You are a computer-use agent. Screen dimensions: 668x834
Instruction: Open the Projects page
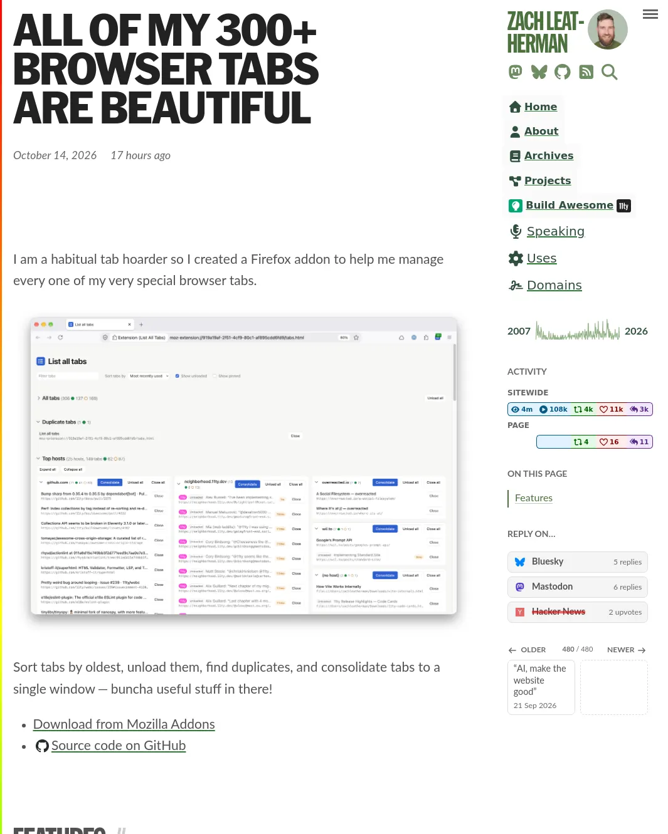click(548, 180)
